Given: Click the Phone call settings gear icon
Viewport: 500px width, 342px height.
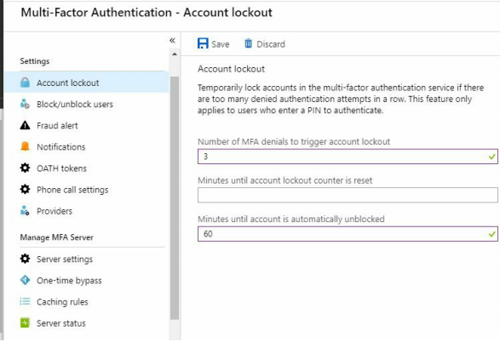Looking at the screenshot, I should [x=25, y=190].
